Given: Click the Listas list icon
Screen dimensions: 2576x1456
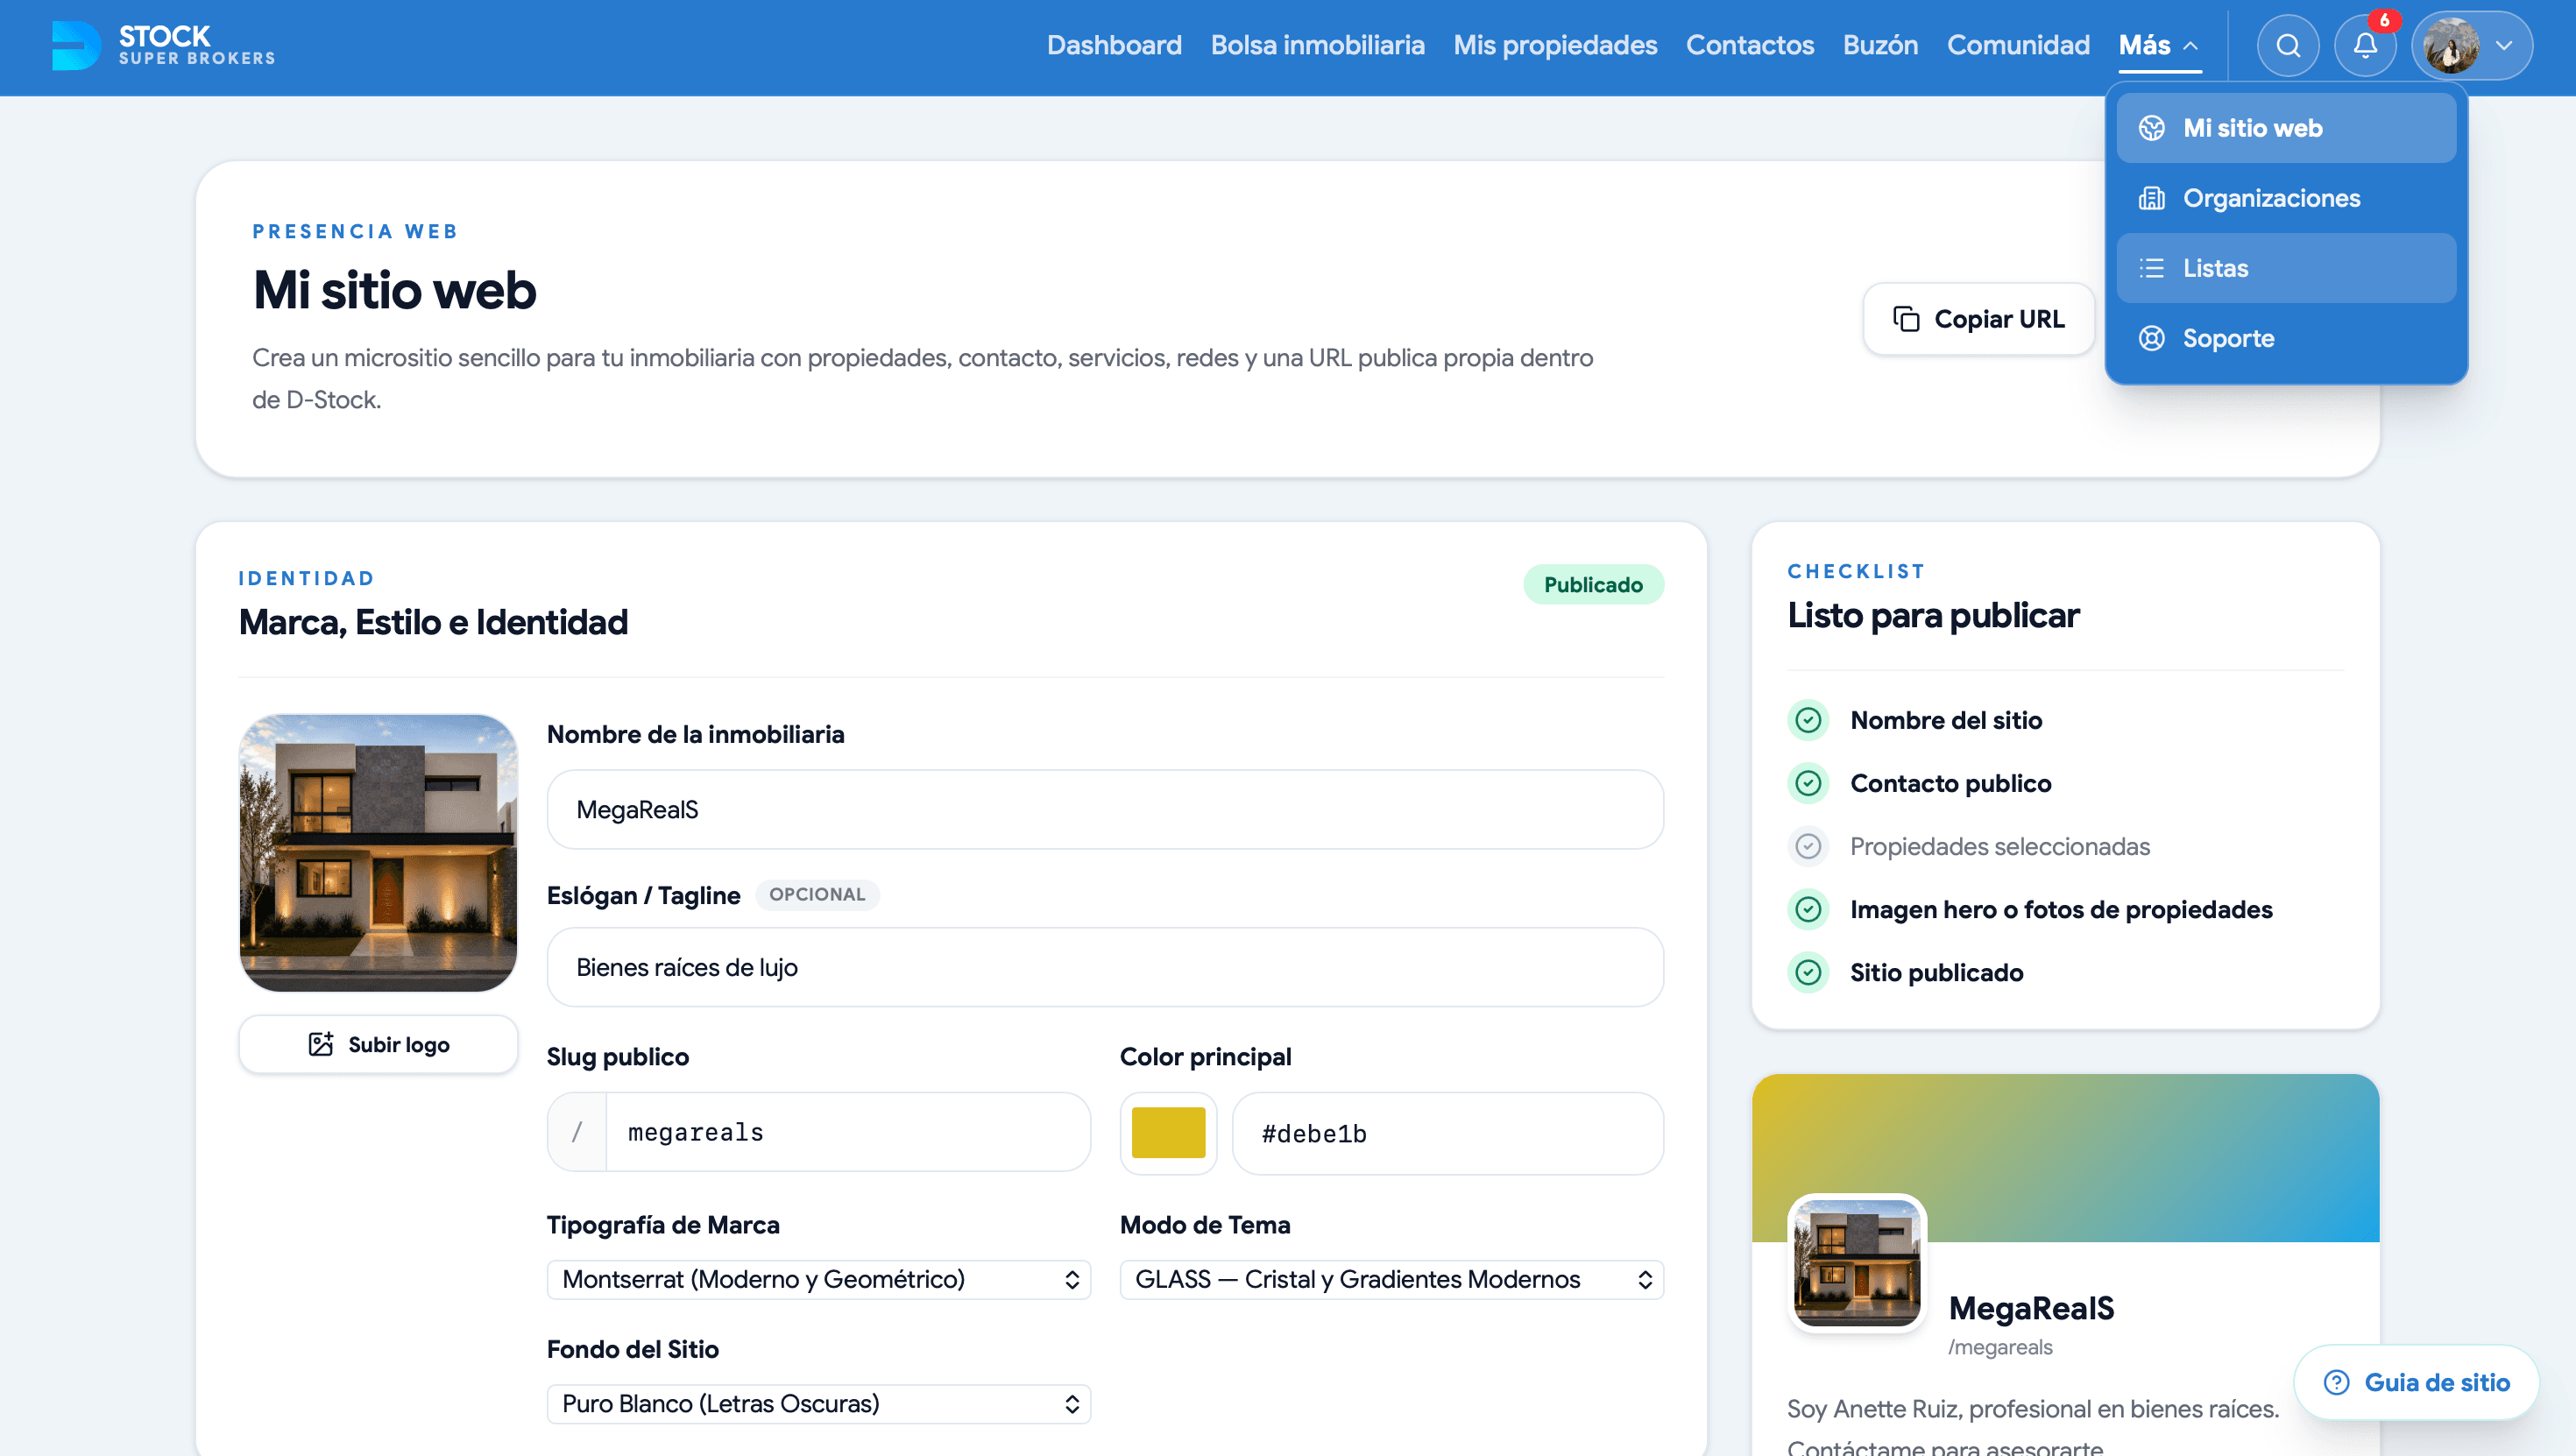Looking at the screenshot, I should [2151, 268].
